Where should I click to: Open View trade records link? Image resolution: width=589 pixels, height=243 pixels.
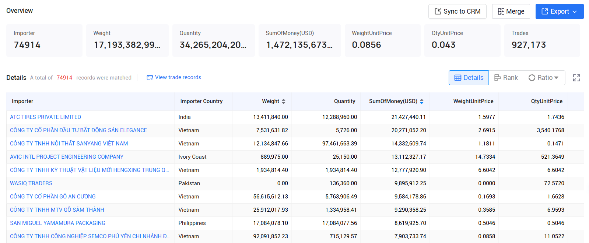tap(178, 77)
